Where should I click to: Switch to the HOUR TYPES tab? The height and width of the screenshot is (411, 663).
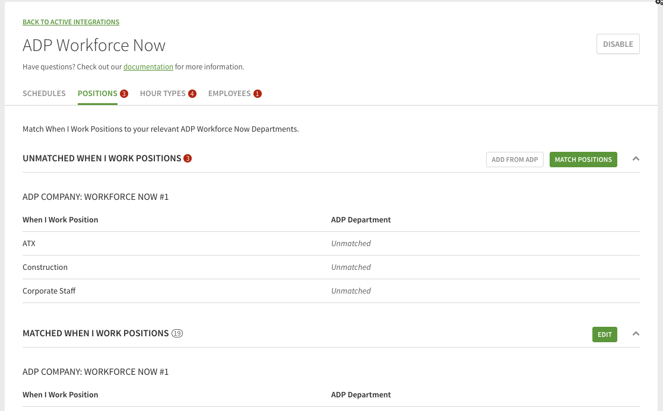pos(163,93)
